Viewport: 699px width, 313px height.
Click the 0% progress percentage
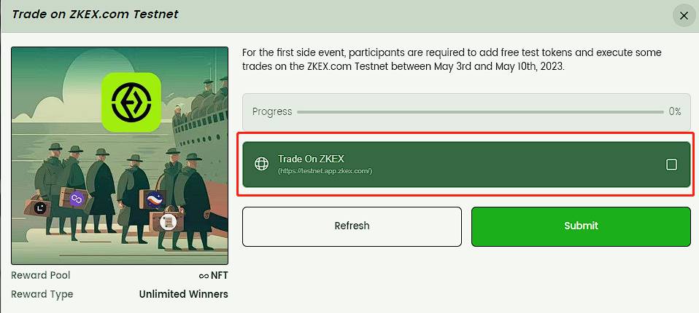674,112
